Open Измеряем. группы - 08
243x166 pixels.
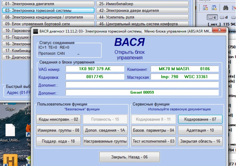(58, 130)
